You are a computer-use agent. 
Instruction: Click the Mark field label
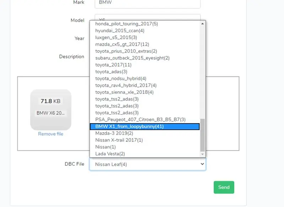pos(79,2)
